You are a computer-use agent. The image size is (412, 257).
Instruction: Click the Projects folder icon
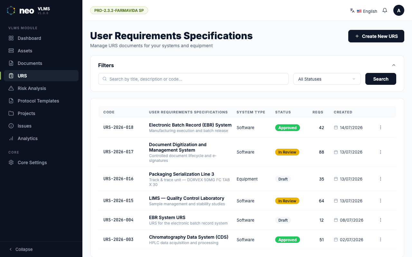[11, 113]
